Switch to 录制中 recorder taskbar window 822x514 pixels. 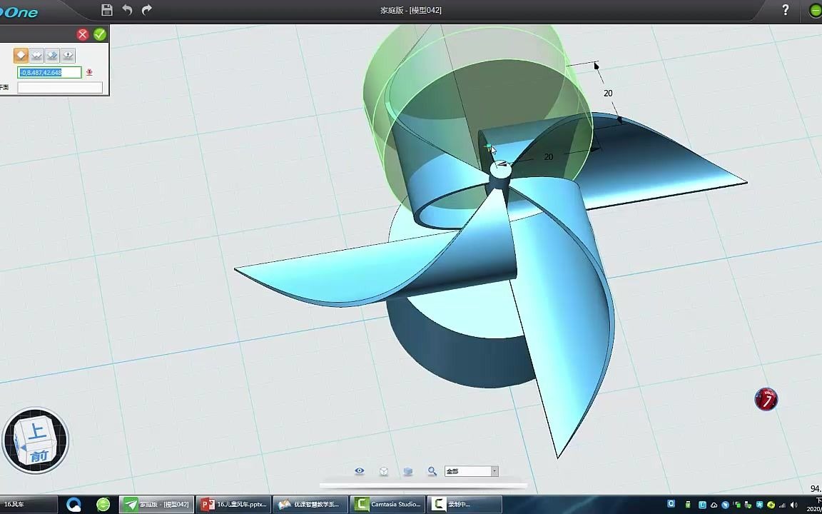point(465,505)
